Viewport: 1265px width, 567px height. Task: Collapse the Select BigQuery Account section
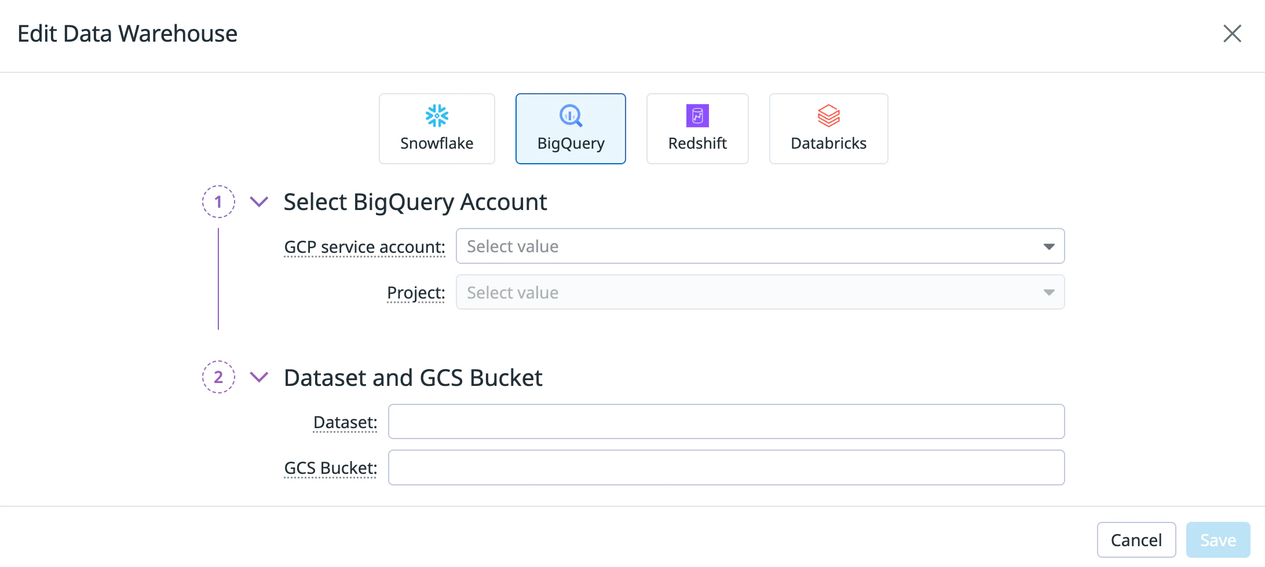pyautogui.click(x=259, y=202)
